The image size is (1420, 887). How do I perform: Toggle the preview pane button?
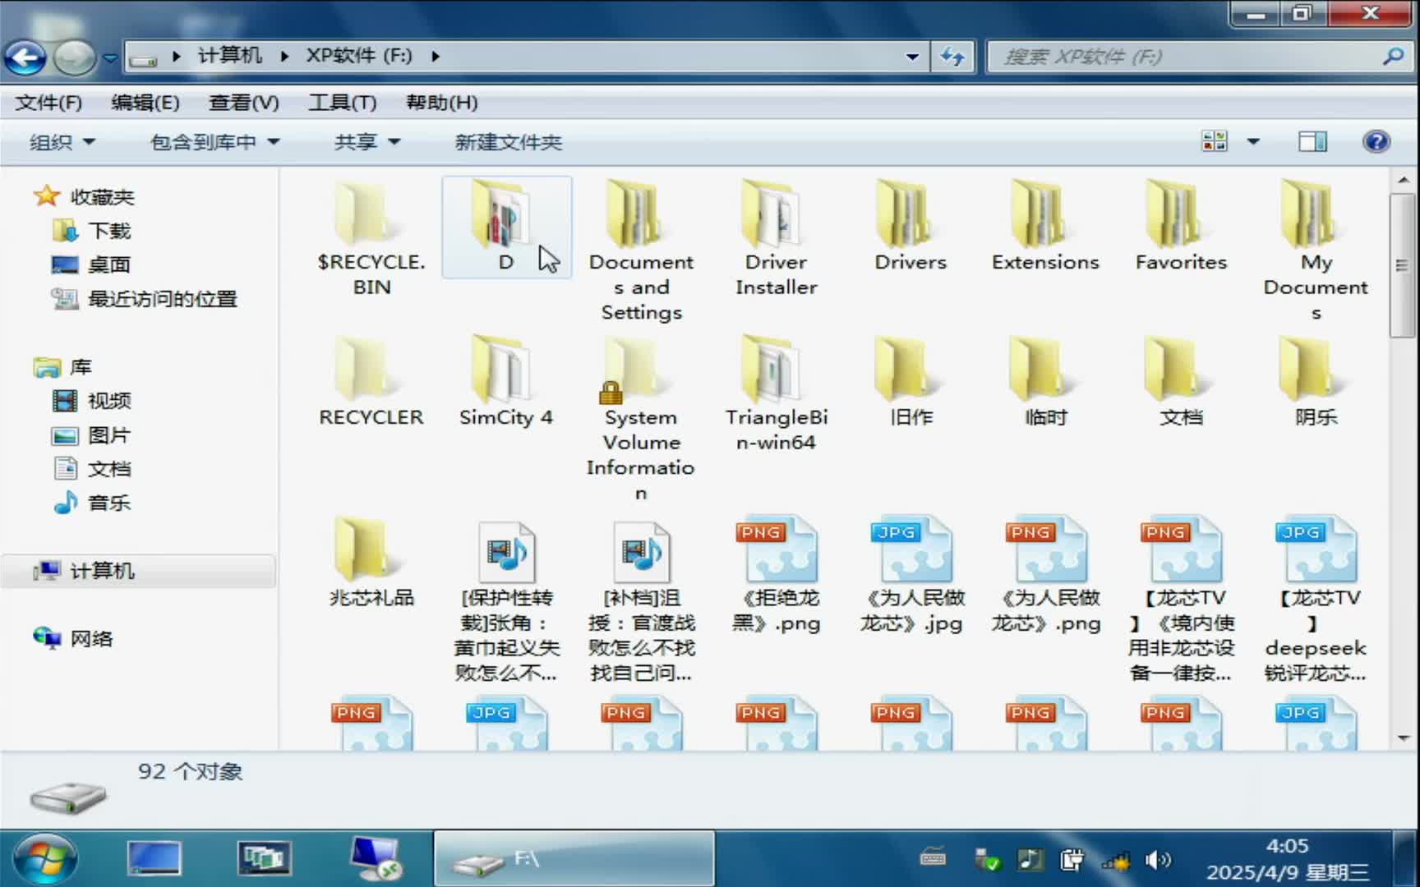click(1312, 141)
